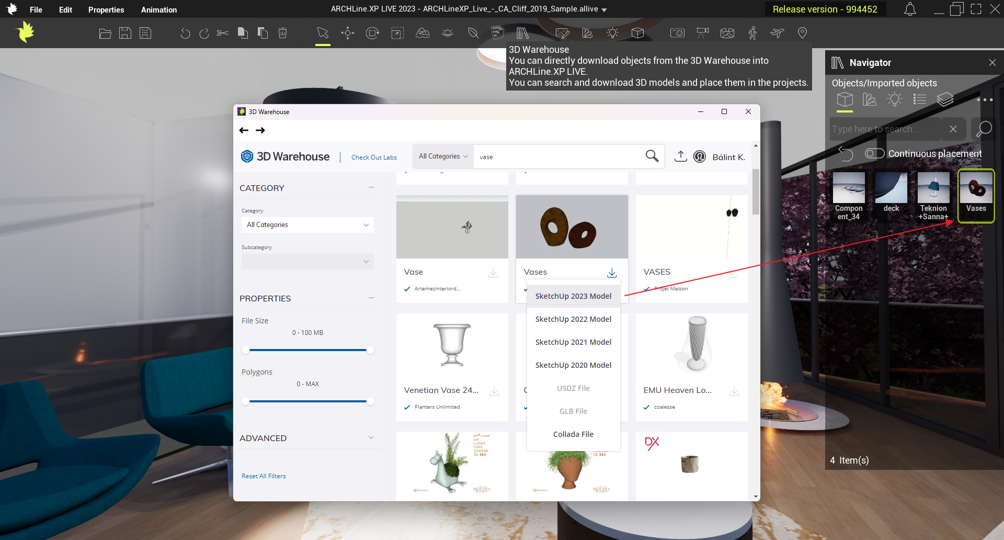
Task: Click Reset All Filters link
Action: [264, 476]
